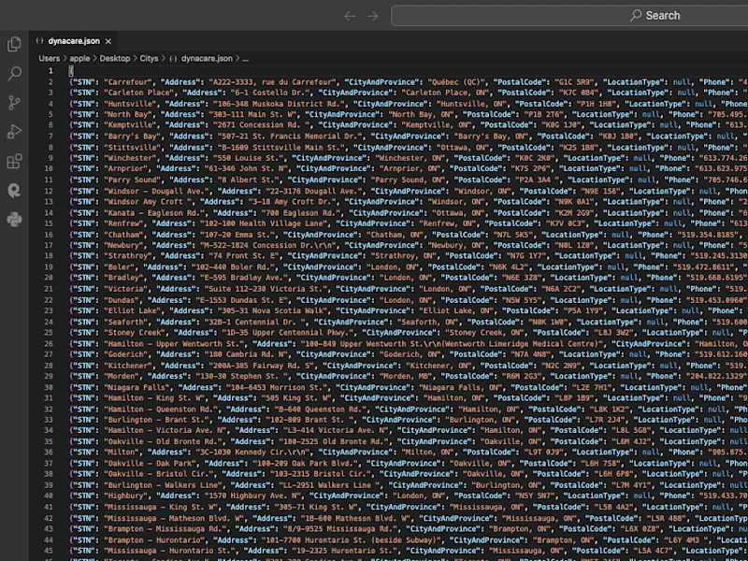Click "Goderich" STN value on line 27

125,355
